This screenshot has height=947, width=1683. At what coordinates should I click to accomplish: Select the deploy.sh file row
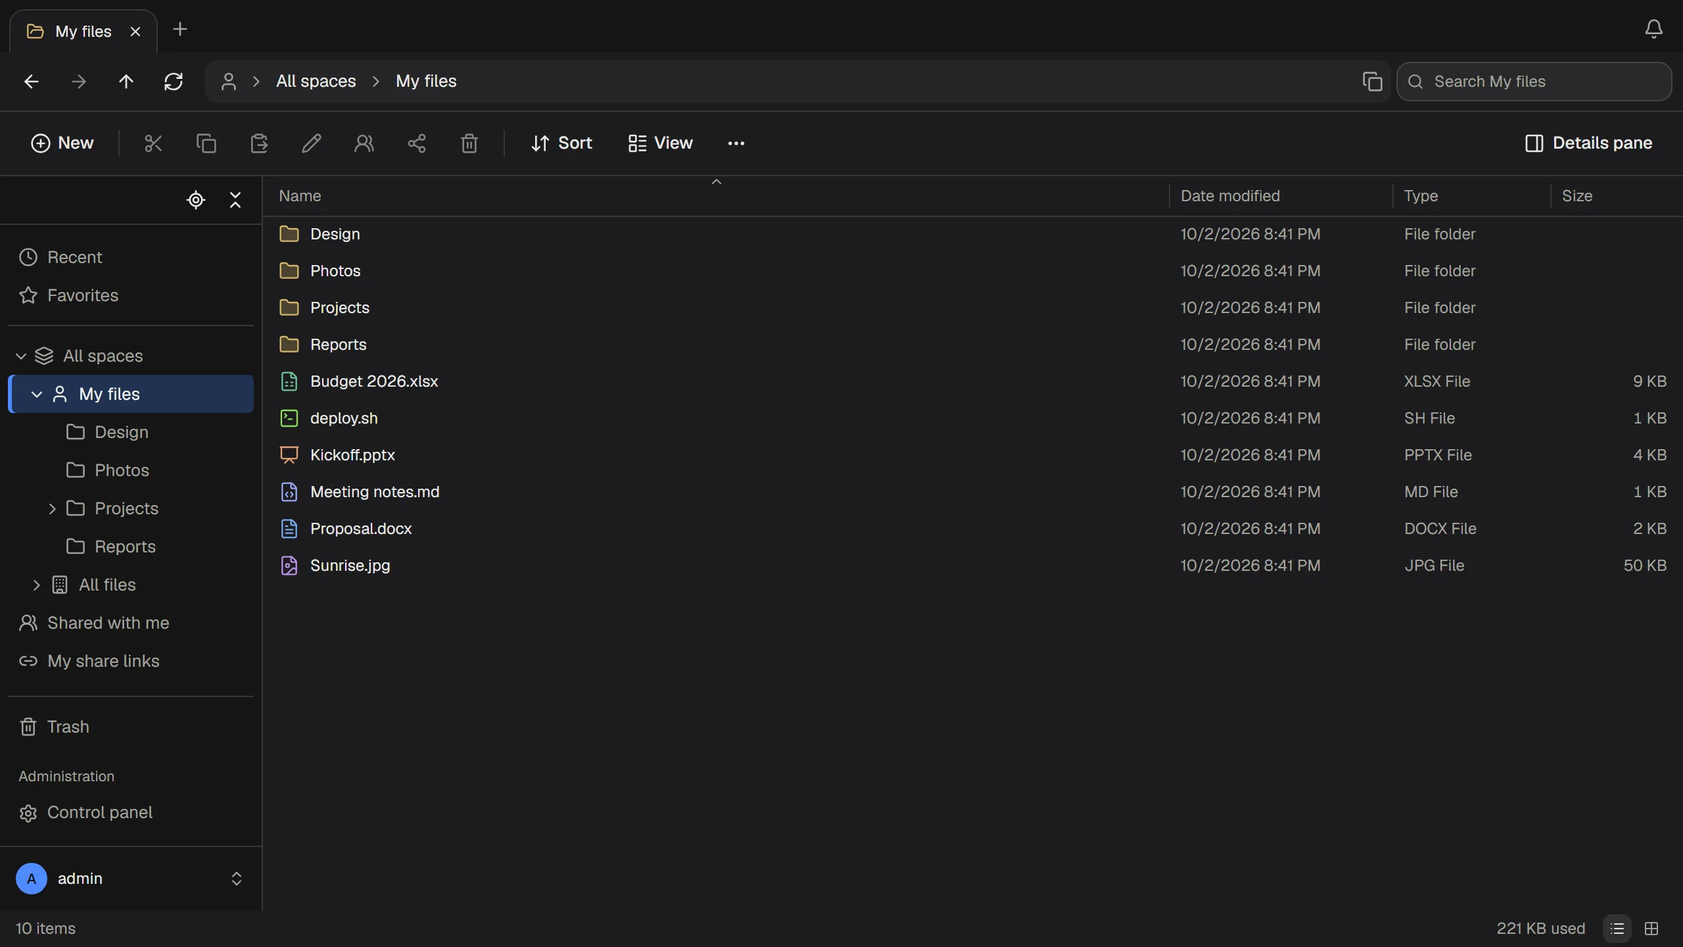click(973, 418)
